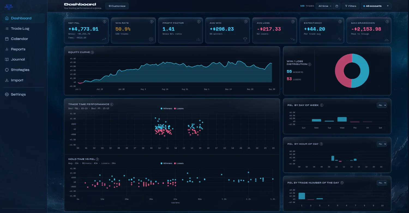The height and width of the screenshot is (213, 409).
Task: Expand the All accounts dropdown
Action: pos(376,6)
